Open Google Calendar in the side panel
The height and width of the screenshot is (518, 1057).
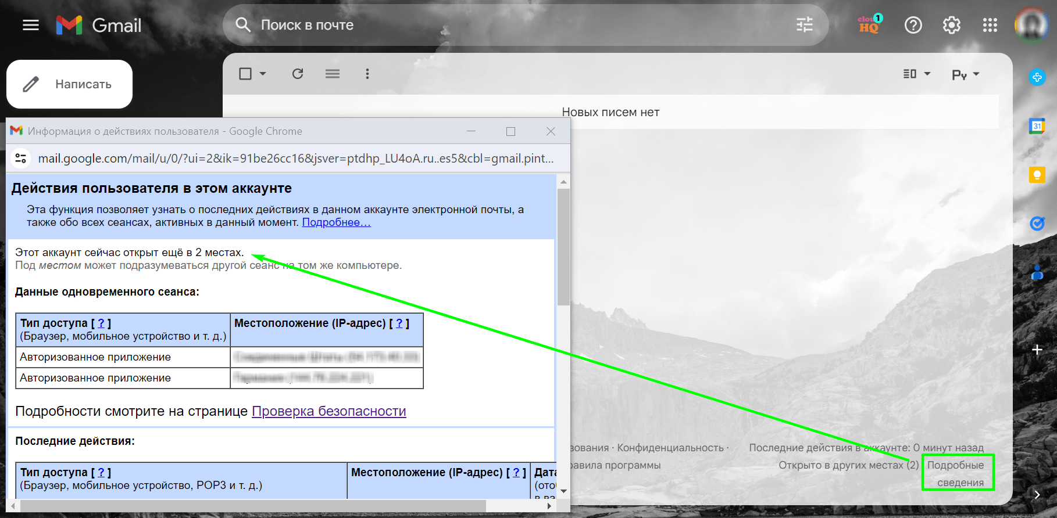(x=1037, y=125)
